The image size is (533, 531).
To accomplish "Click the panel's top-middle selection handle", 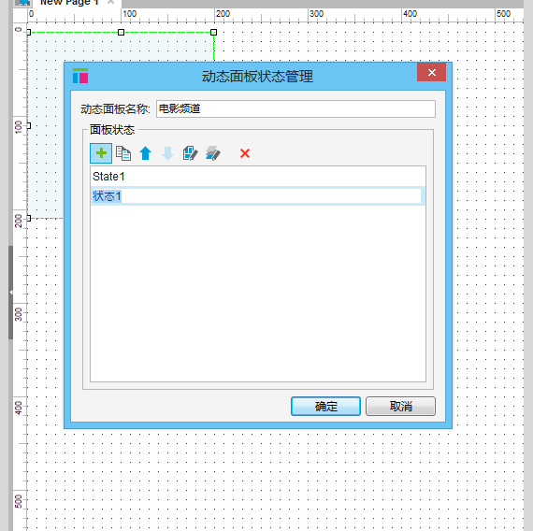I will 121,33.
